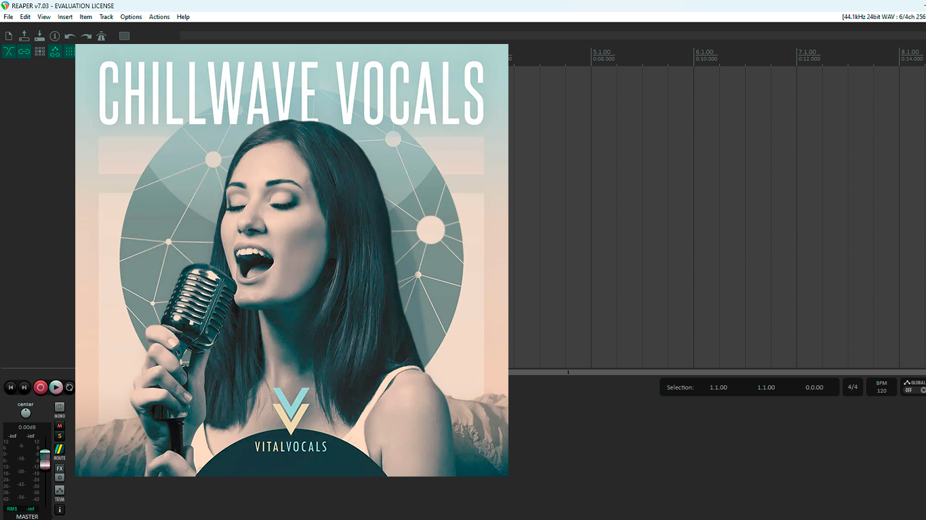The image size is (926, 520).
Task: Save the project with the download-arrow icon
Action: coord(39,36)
